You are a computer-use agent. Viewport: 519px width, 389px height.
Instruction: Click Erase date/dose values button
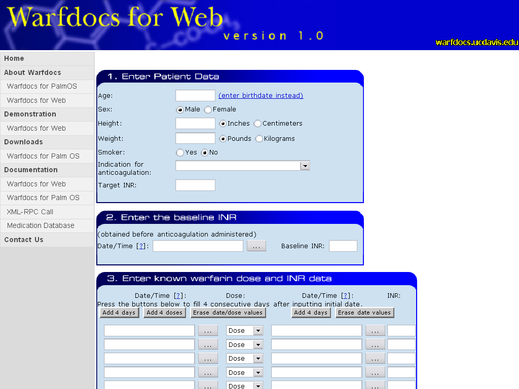[x=228, y=313]
